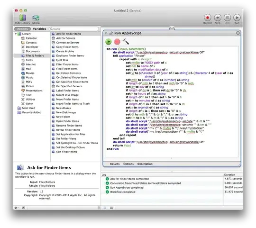
Task: Select Presentations category
Action: tap(34, 91)
